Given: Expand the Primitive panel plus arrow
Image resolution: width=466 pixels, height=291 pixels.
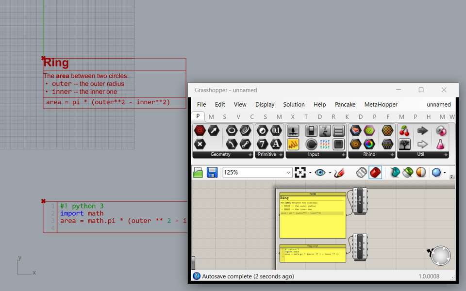Looking at the screenshot, I should [281, 155].
